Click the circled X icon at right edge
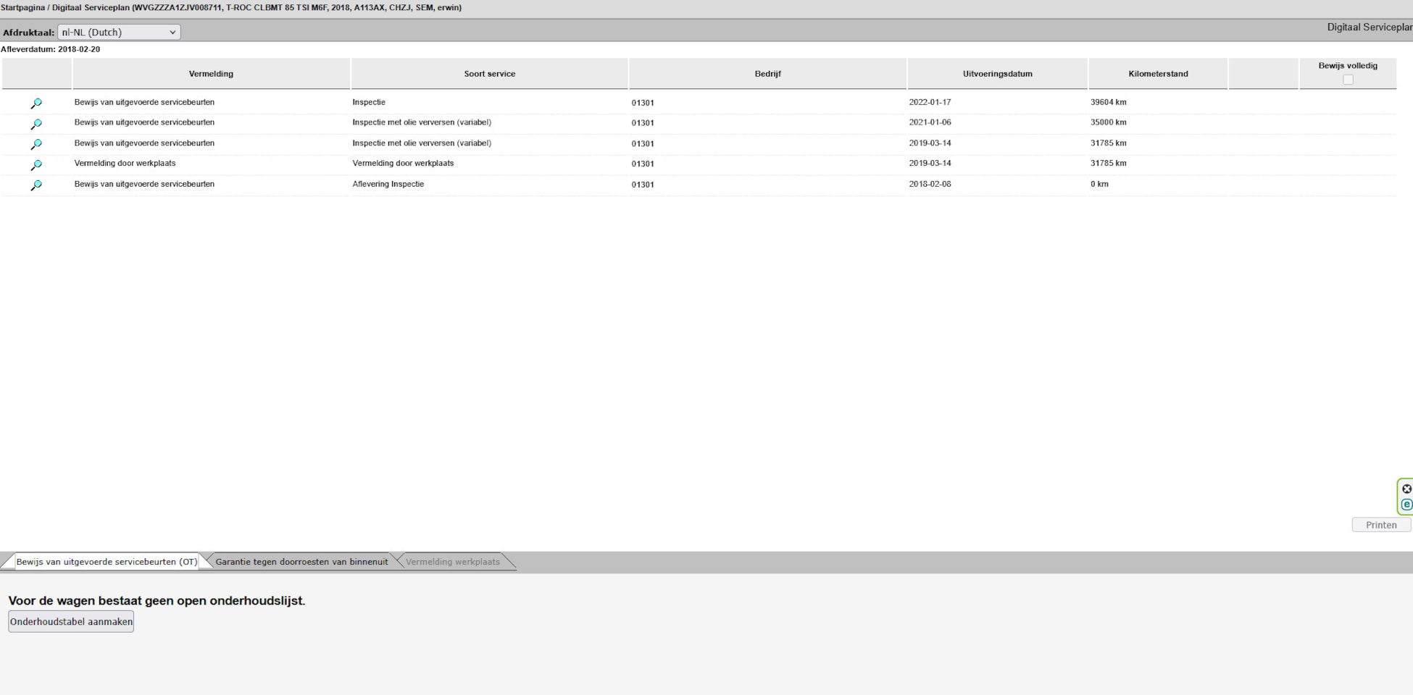 pyautogui.click(x=1406, y=489)
